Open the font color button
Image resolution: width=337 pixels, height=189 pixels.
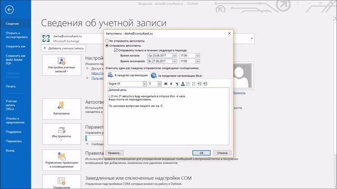coord(183,84)
